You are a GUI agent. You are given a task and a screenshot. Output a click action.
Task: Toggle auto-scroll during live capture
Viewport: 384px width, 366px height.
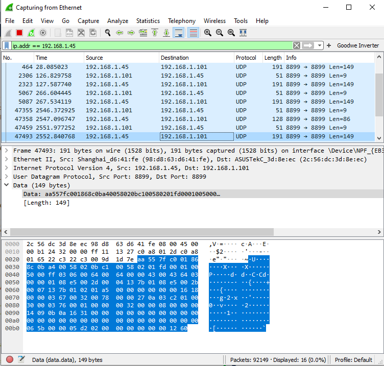coord(179,33)
